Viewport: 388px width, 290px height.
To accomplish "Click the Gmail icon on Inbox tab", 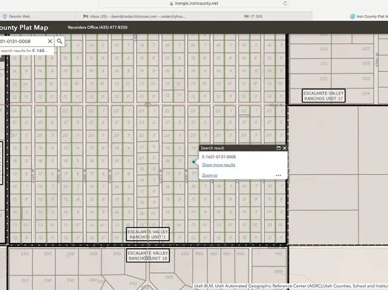I will coord(86,16).
